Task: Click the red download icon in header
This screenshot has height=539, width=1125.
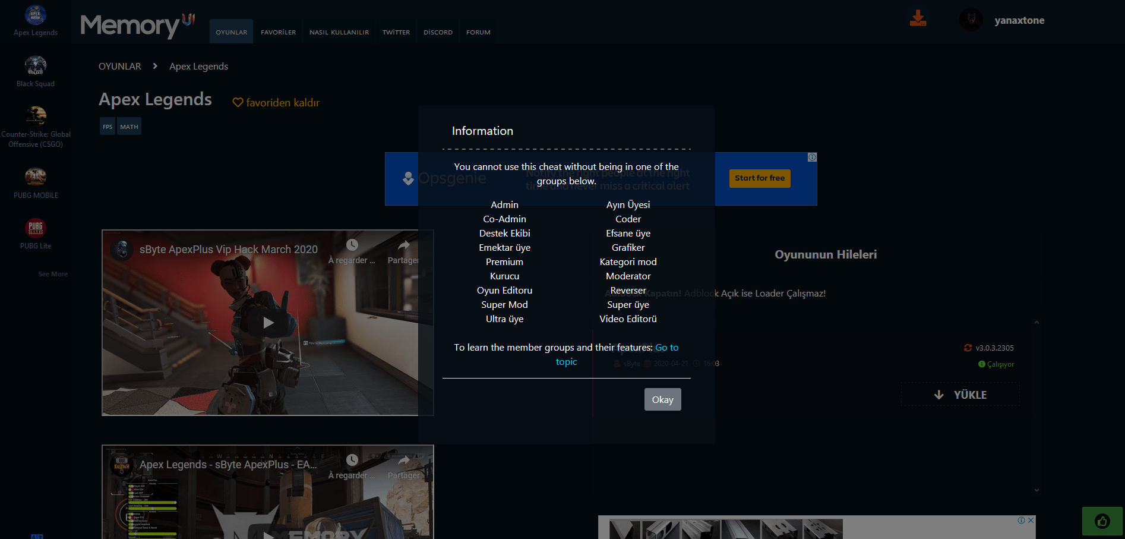Action: click(918, 18)
